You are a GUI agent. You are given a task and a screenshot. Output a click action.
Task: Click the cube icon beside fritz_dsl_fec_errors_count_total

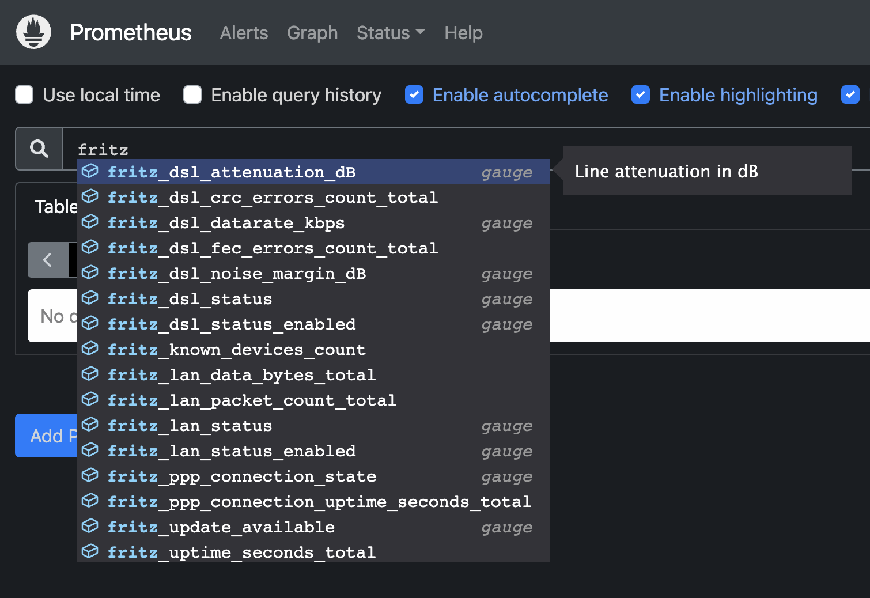click(90, 247)
